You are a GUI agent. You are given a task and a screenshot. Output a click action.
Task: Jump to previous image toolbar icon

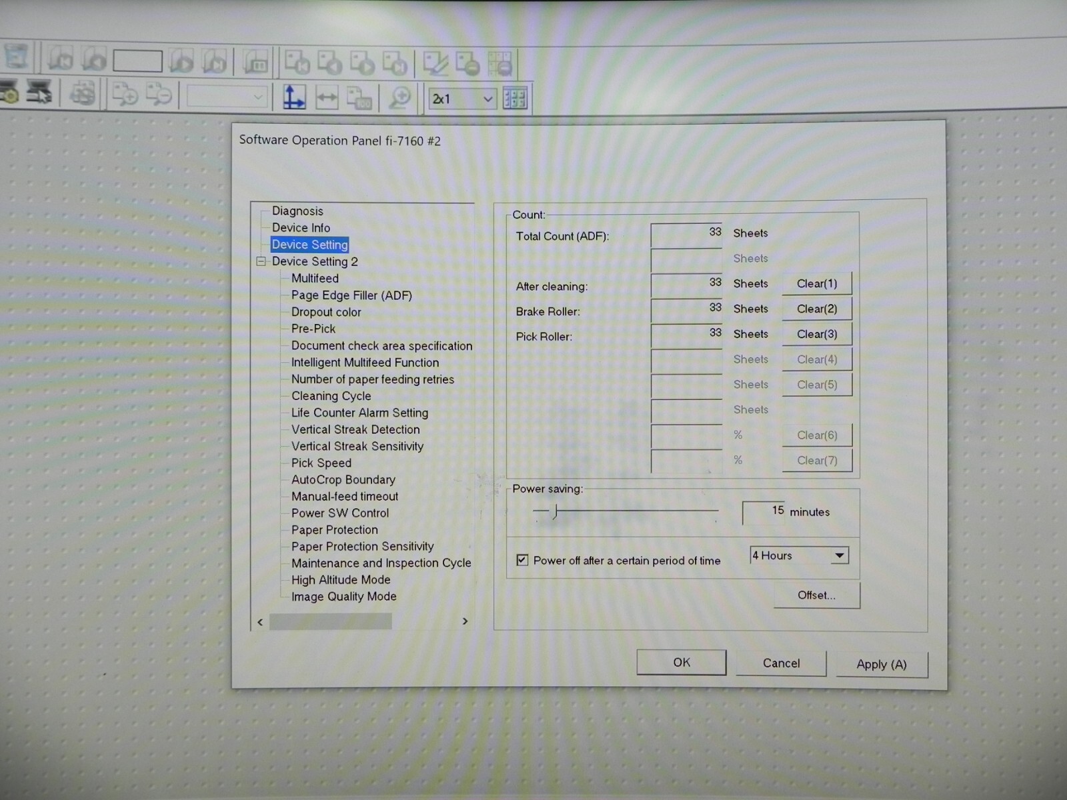point(329,63)
